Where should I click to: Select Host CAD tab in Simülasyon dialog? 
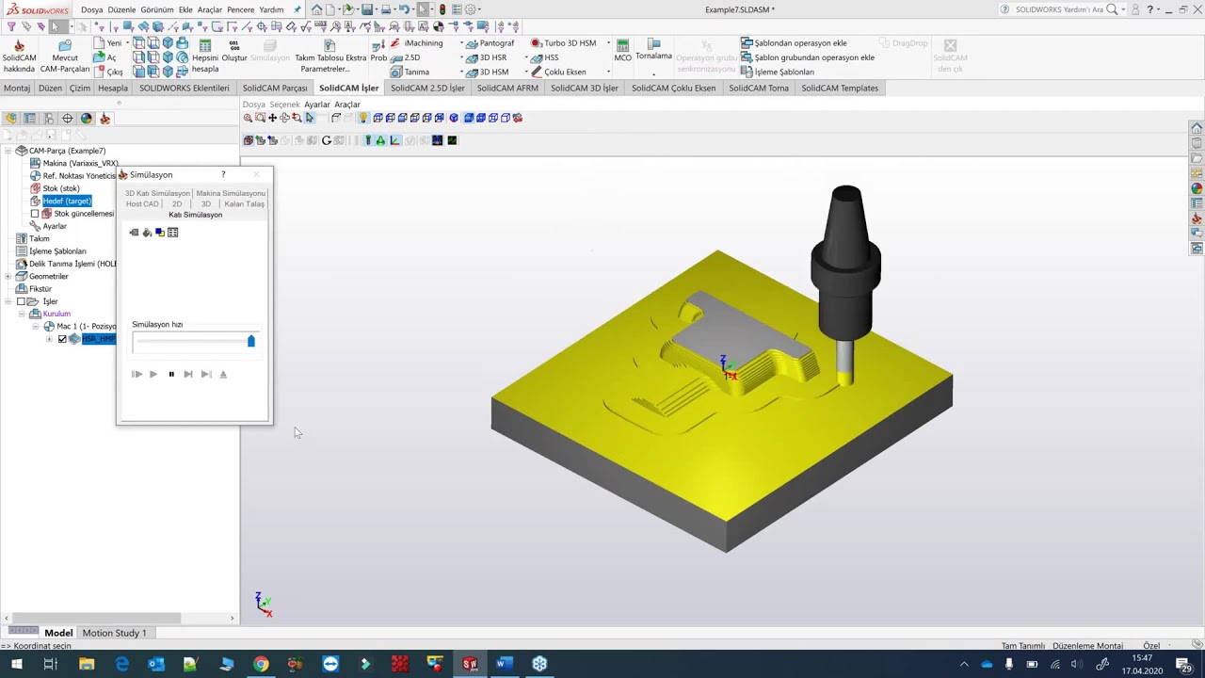pyautogui.click(x=142, y=204)
